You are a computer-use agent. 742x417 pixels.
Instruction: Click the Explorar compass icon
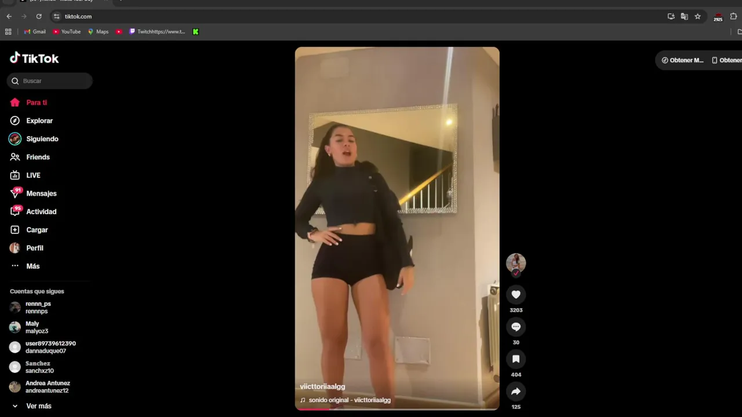coord(15,120)
